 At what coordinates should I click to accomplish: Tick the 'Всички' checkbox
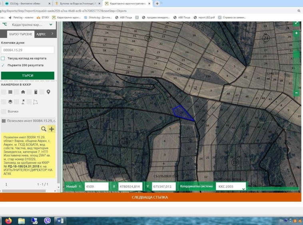coord(4,111)
